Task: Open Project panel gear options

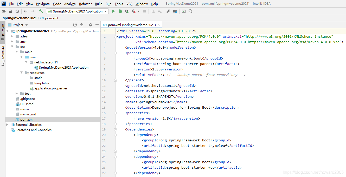Action: [90, 25]
